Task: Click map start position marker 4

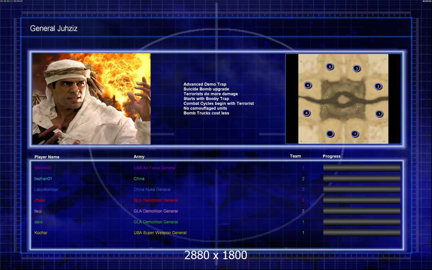Action: tap(308, 85)
